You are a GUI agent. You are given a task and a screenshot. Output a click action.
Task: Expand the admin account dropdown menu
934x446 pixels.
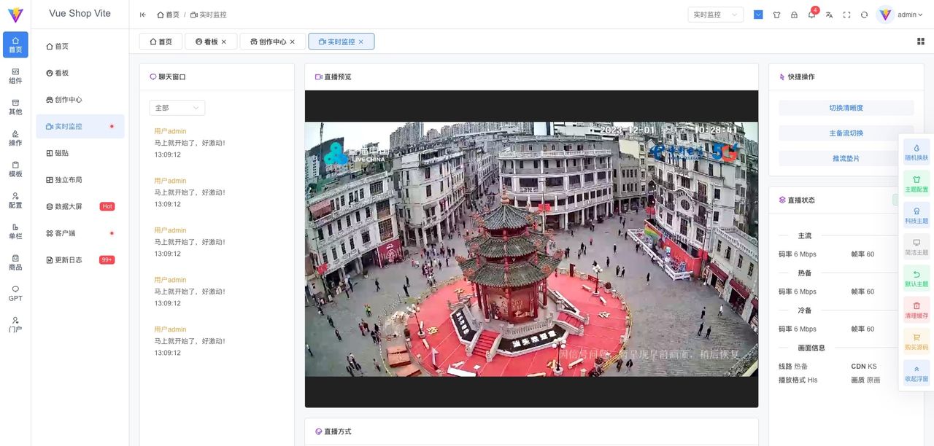tap(907, 15)
